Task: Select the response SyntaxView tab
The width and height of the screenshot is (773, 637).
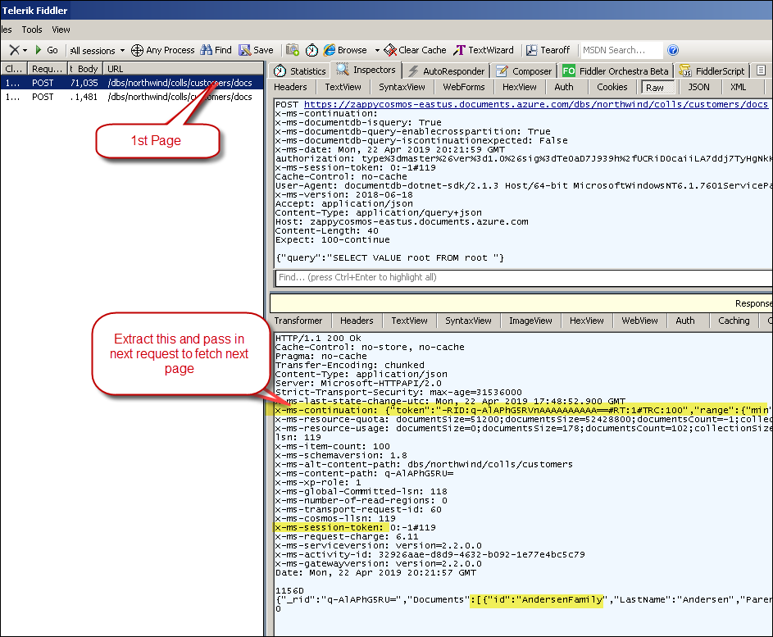Action: click(468, 321)
